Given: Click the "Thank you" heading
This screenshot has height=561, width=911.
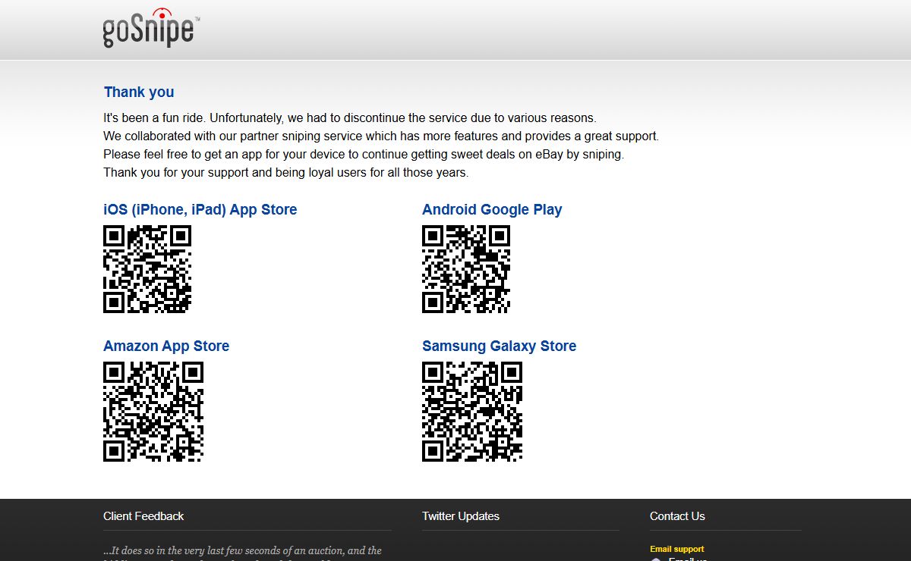Looking at the screenshot, I should click(139, 92).
